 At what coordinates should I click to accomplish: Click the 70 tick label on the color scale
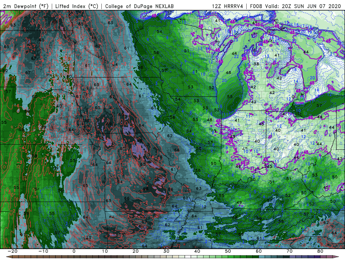pyautogui.click(x=289, y=251)
